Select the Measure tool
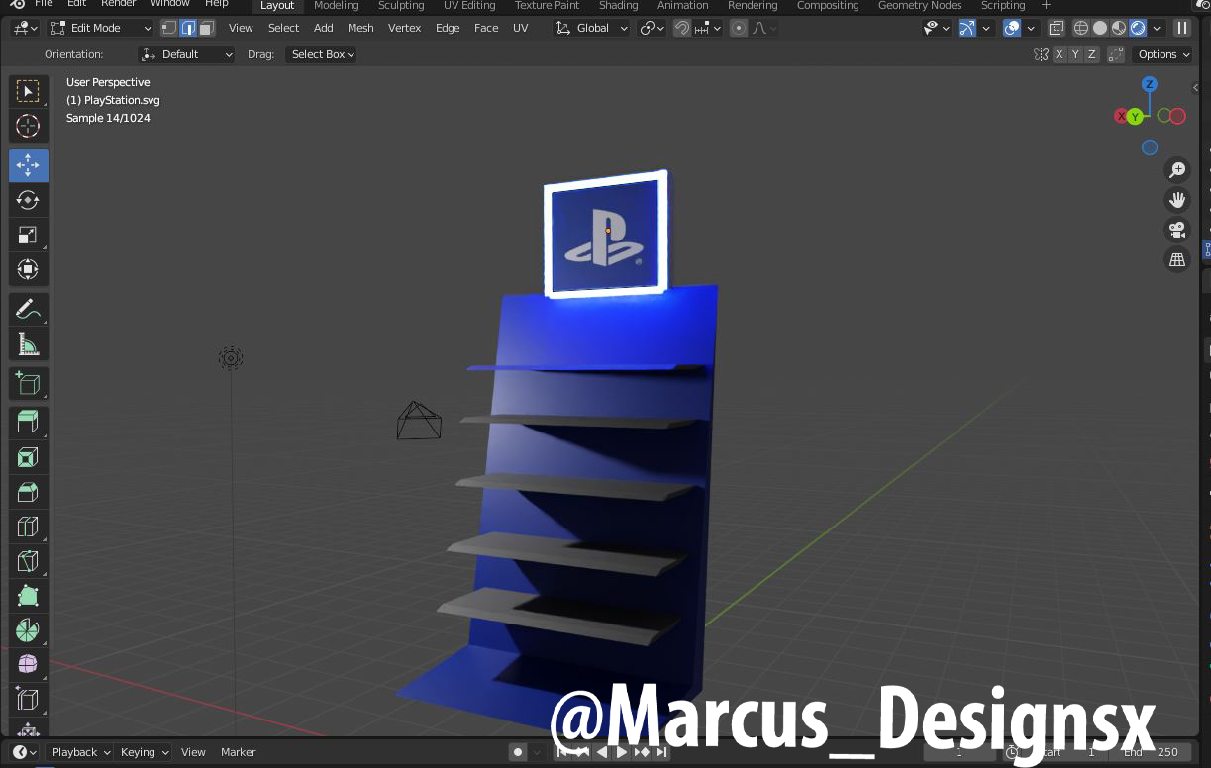1211x768 pixels. [28, 344]
